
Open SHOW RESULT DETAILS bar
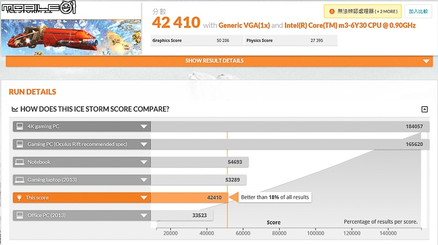219,61
